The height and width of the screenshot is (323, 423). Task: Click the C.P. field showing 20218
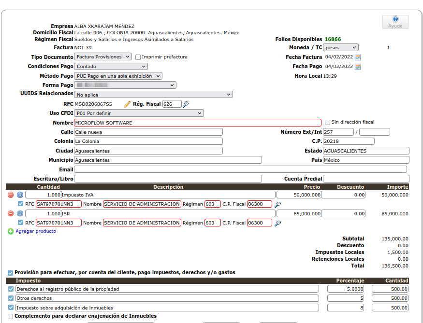[x=349, y=141]
